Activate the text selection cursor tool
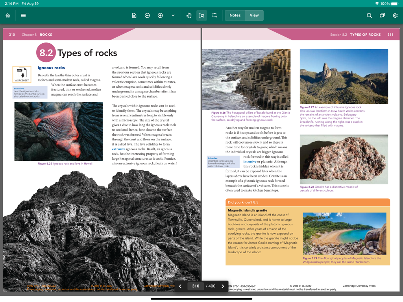Screen dimensions: 403x302 coord(201,15)
